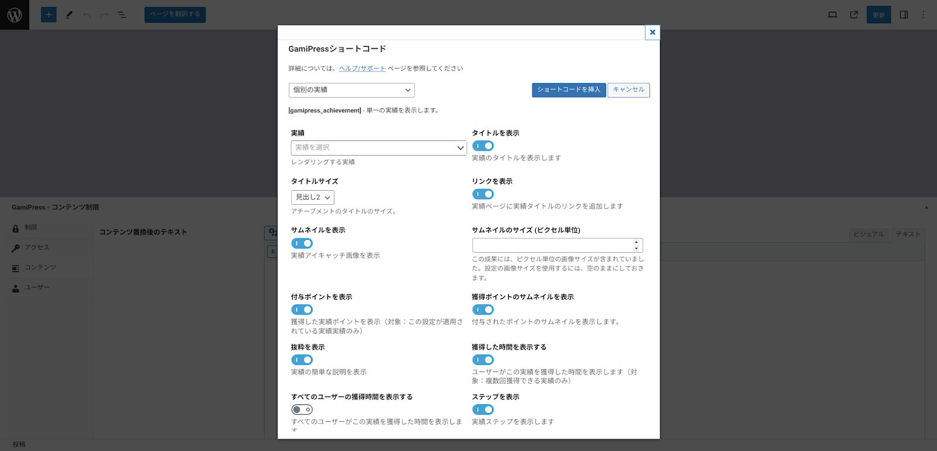Image resolution: width=937 pixels, height=451 pixels.
Task: Click the key icon beside アクセス
Action: click(16, 248)
